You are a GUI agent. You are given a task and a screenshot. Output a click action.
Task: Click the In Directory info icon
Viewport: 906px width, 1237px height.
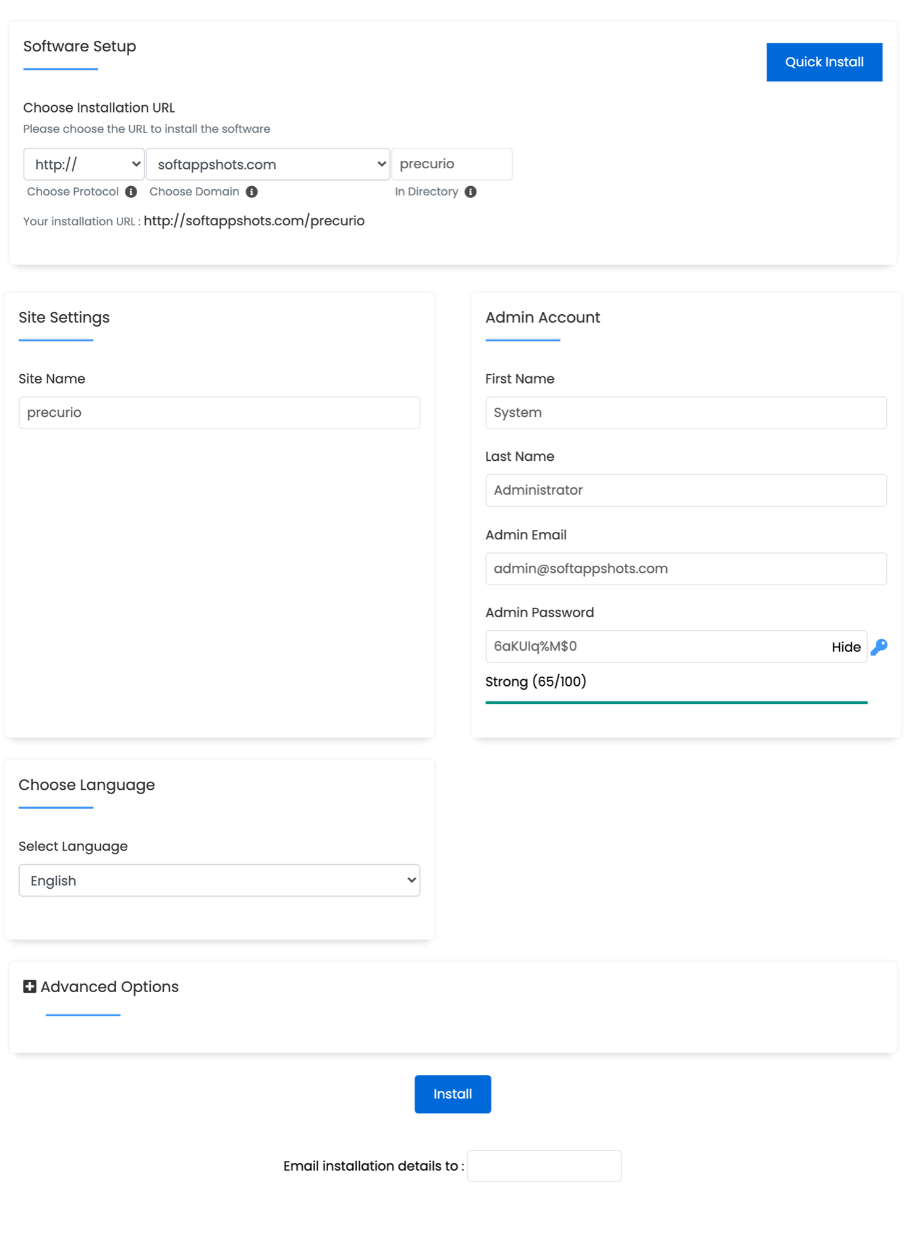(x=470, y=192)
